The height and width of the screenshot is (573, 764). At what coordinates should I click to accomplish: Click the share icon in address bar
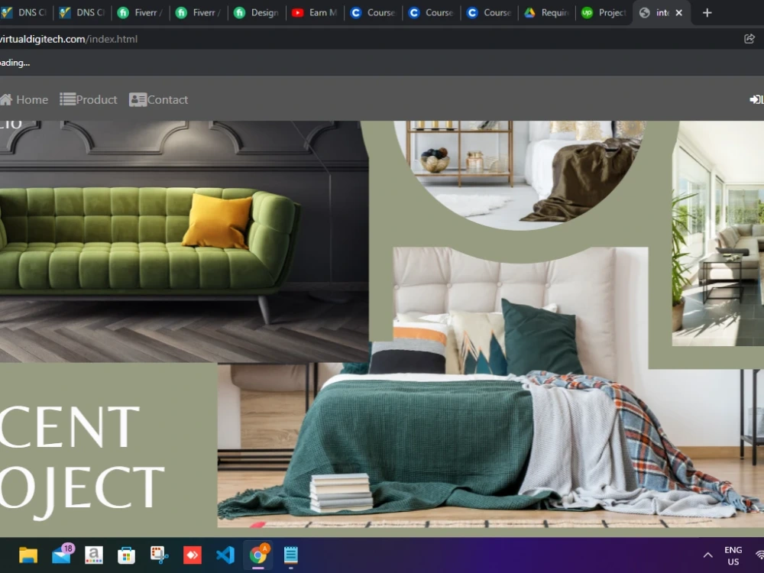point(749,39)
